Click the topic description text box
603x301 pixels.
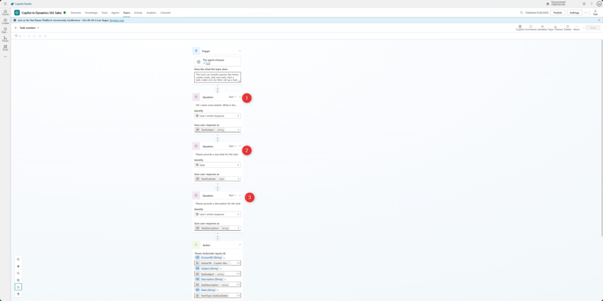click(x=217, y=77)
